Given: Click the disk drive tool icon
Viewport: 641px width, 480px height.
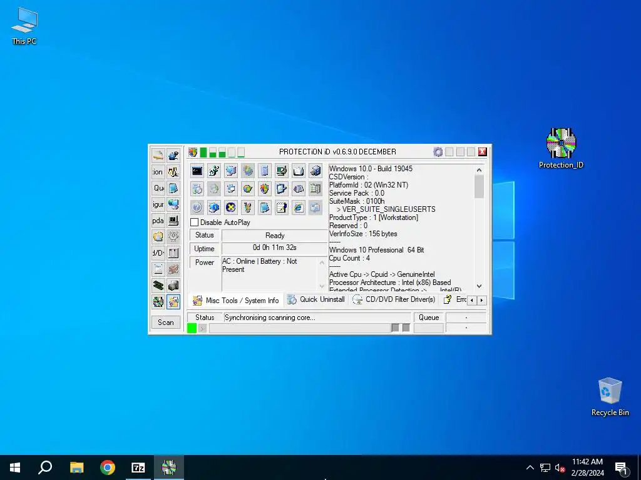Looking at the screenshot, I should pyautogui.click(x=299, y=189).
